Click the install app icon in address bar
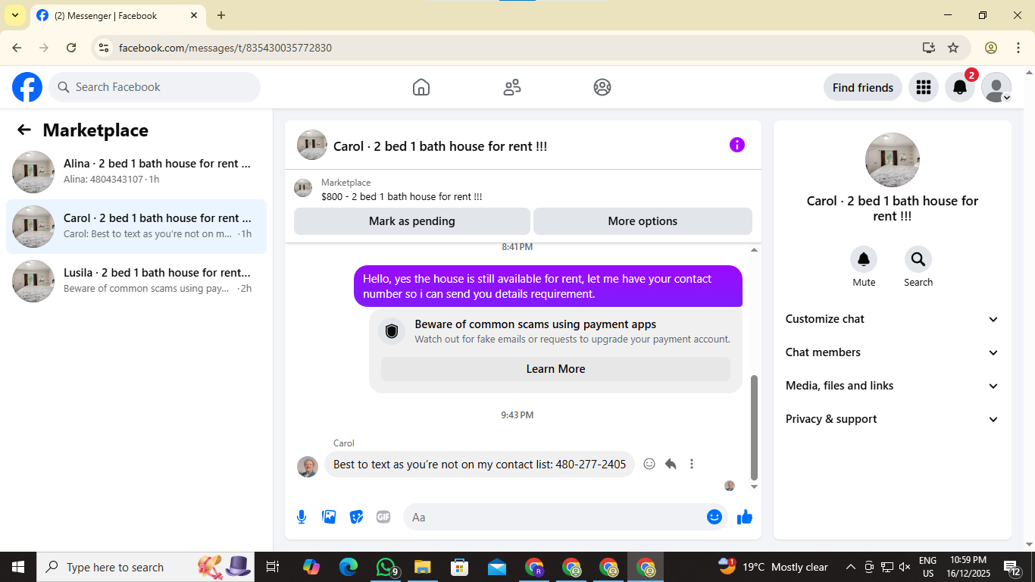Image resolution: width=1035 pixels, height=582 pixels. click(x=929, y=48)
